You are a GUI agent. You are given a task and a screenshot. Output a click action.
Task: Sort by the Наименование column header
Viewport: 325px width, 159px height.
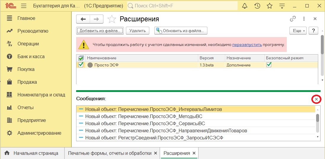click(142, 58)
